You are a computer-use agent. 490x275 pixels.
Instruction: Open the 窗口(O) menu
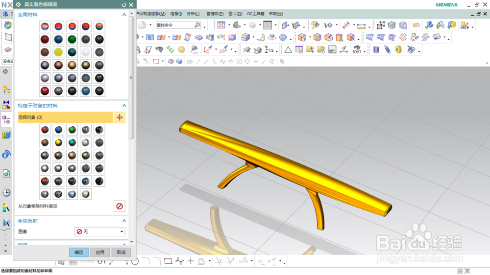pos(235,14)
